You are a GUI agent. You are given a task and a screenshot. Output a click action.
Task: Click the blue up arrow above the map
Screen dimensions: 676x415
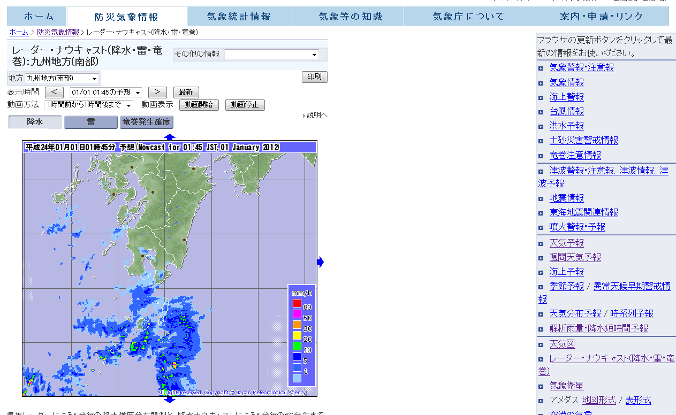pyautogui.click(x=170, y=137)
